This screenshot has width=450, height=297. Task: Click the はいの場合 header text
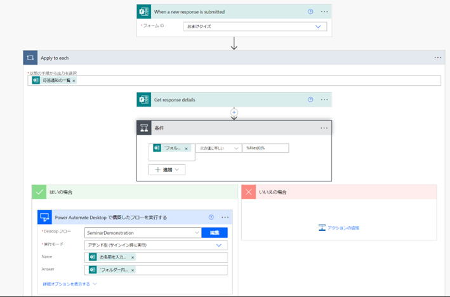tap(61, 192)
